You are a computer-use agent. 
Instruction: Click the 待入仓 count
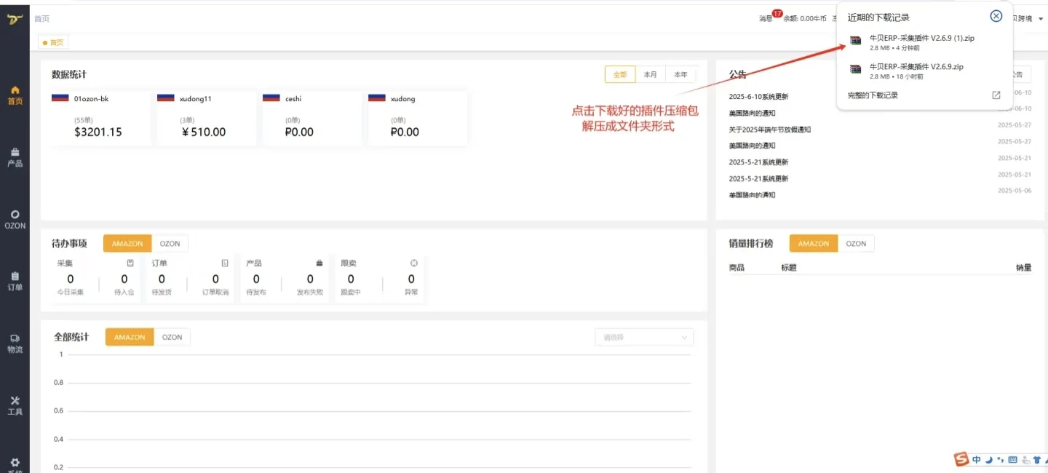124,279
